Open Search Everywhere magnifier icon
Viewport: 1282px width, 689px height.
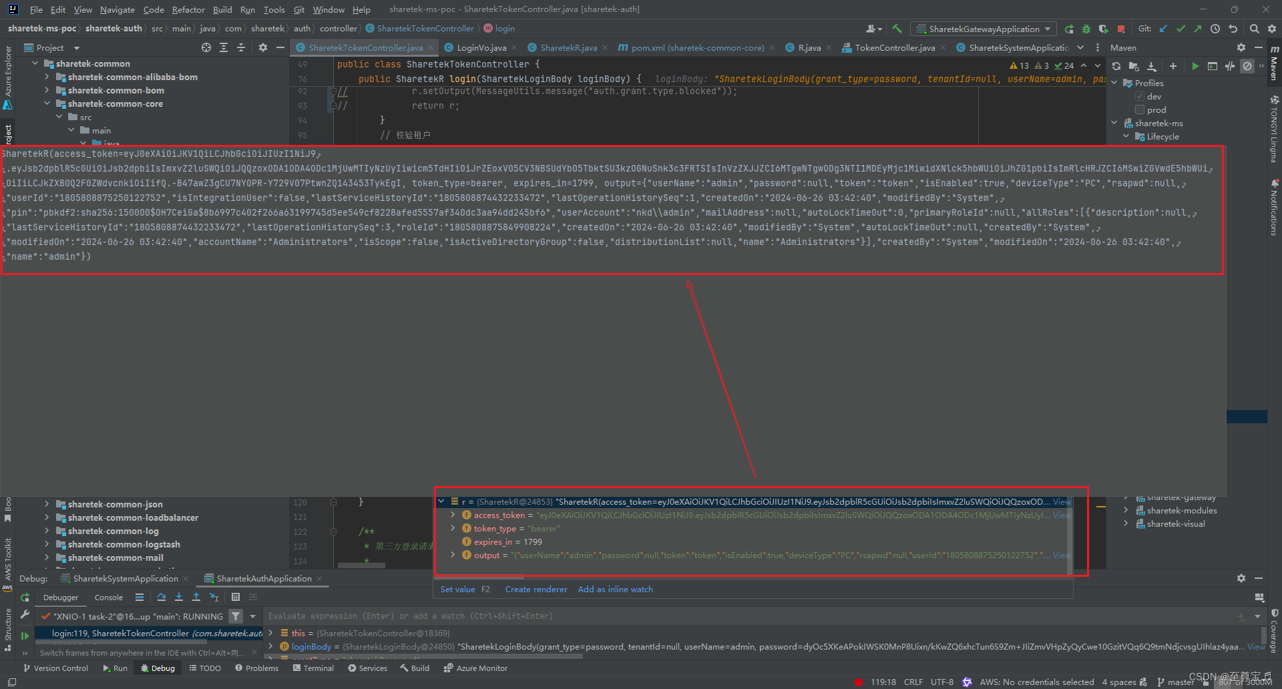(1255, 29)
